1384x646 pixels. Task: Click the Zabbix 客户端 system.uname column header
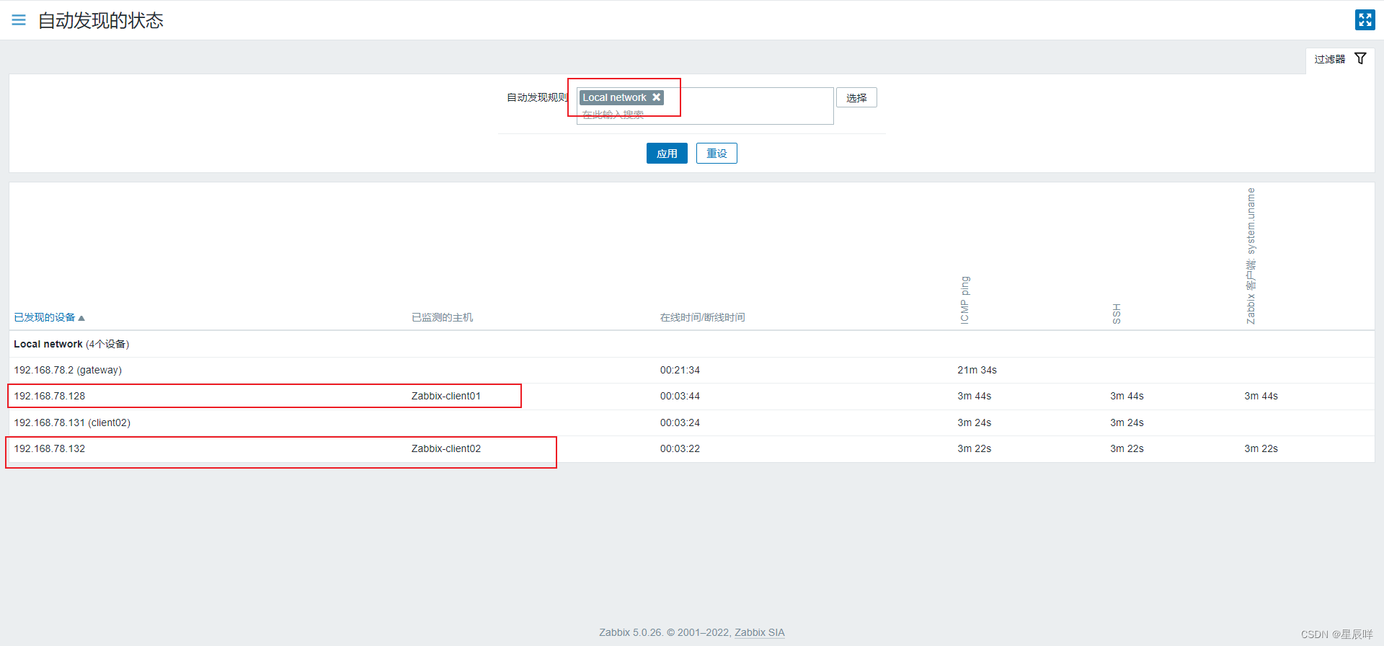pos(1251,256)
